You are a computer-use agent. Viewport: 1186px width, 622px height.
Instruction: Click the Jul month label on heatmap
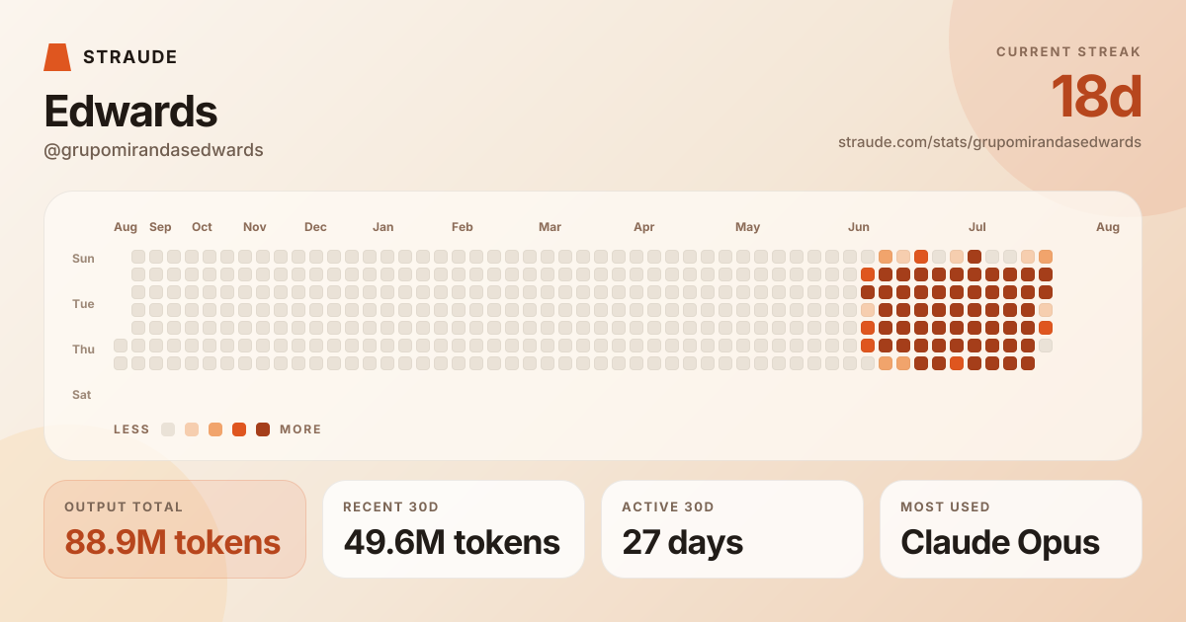[977, 227]
